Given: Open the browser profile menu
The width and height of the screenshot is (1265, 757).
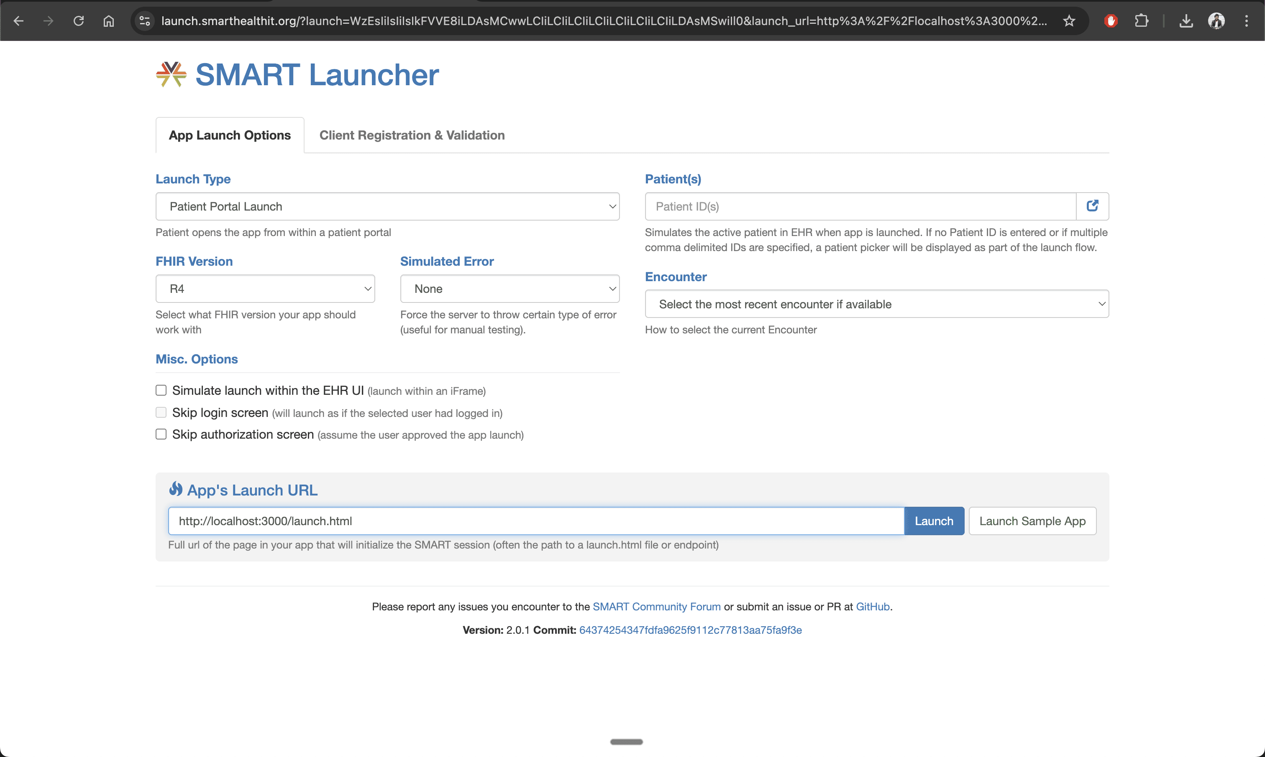Looking at the screenshot, I should pos(1216,21).
